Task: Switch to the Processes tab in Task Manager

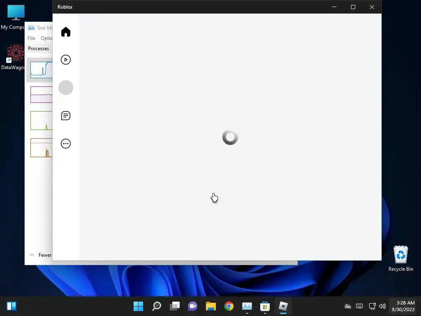Action: pyautogui.click(x=38, y=49)
